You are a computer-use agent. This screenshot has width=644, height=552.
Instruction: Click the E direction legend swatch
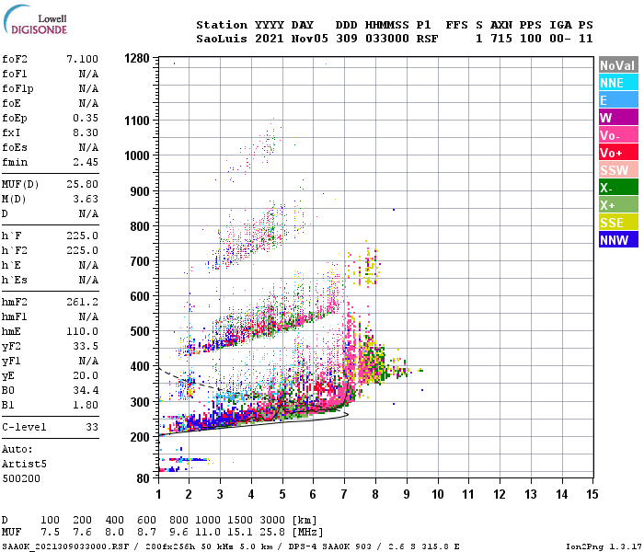tap(618, 100)
